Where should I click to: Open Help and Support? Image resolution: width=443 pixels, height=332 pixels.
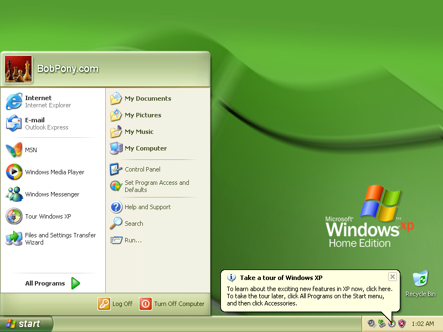(158, 207)
